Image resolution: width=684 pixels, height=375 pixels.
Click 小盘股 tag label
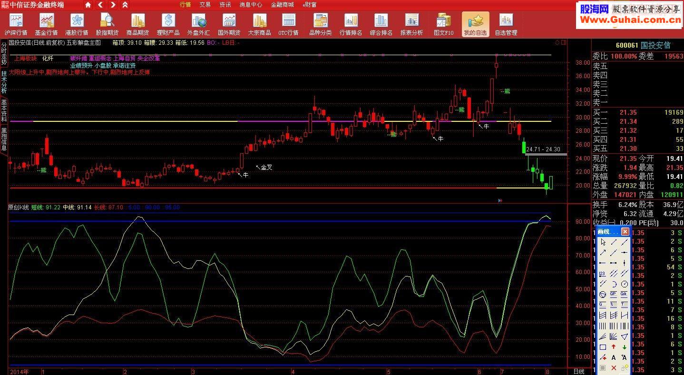click(x=102, y=65)
